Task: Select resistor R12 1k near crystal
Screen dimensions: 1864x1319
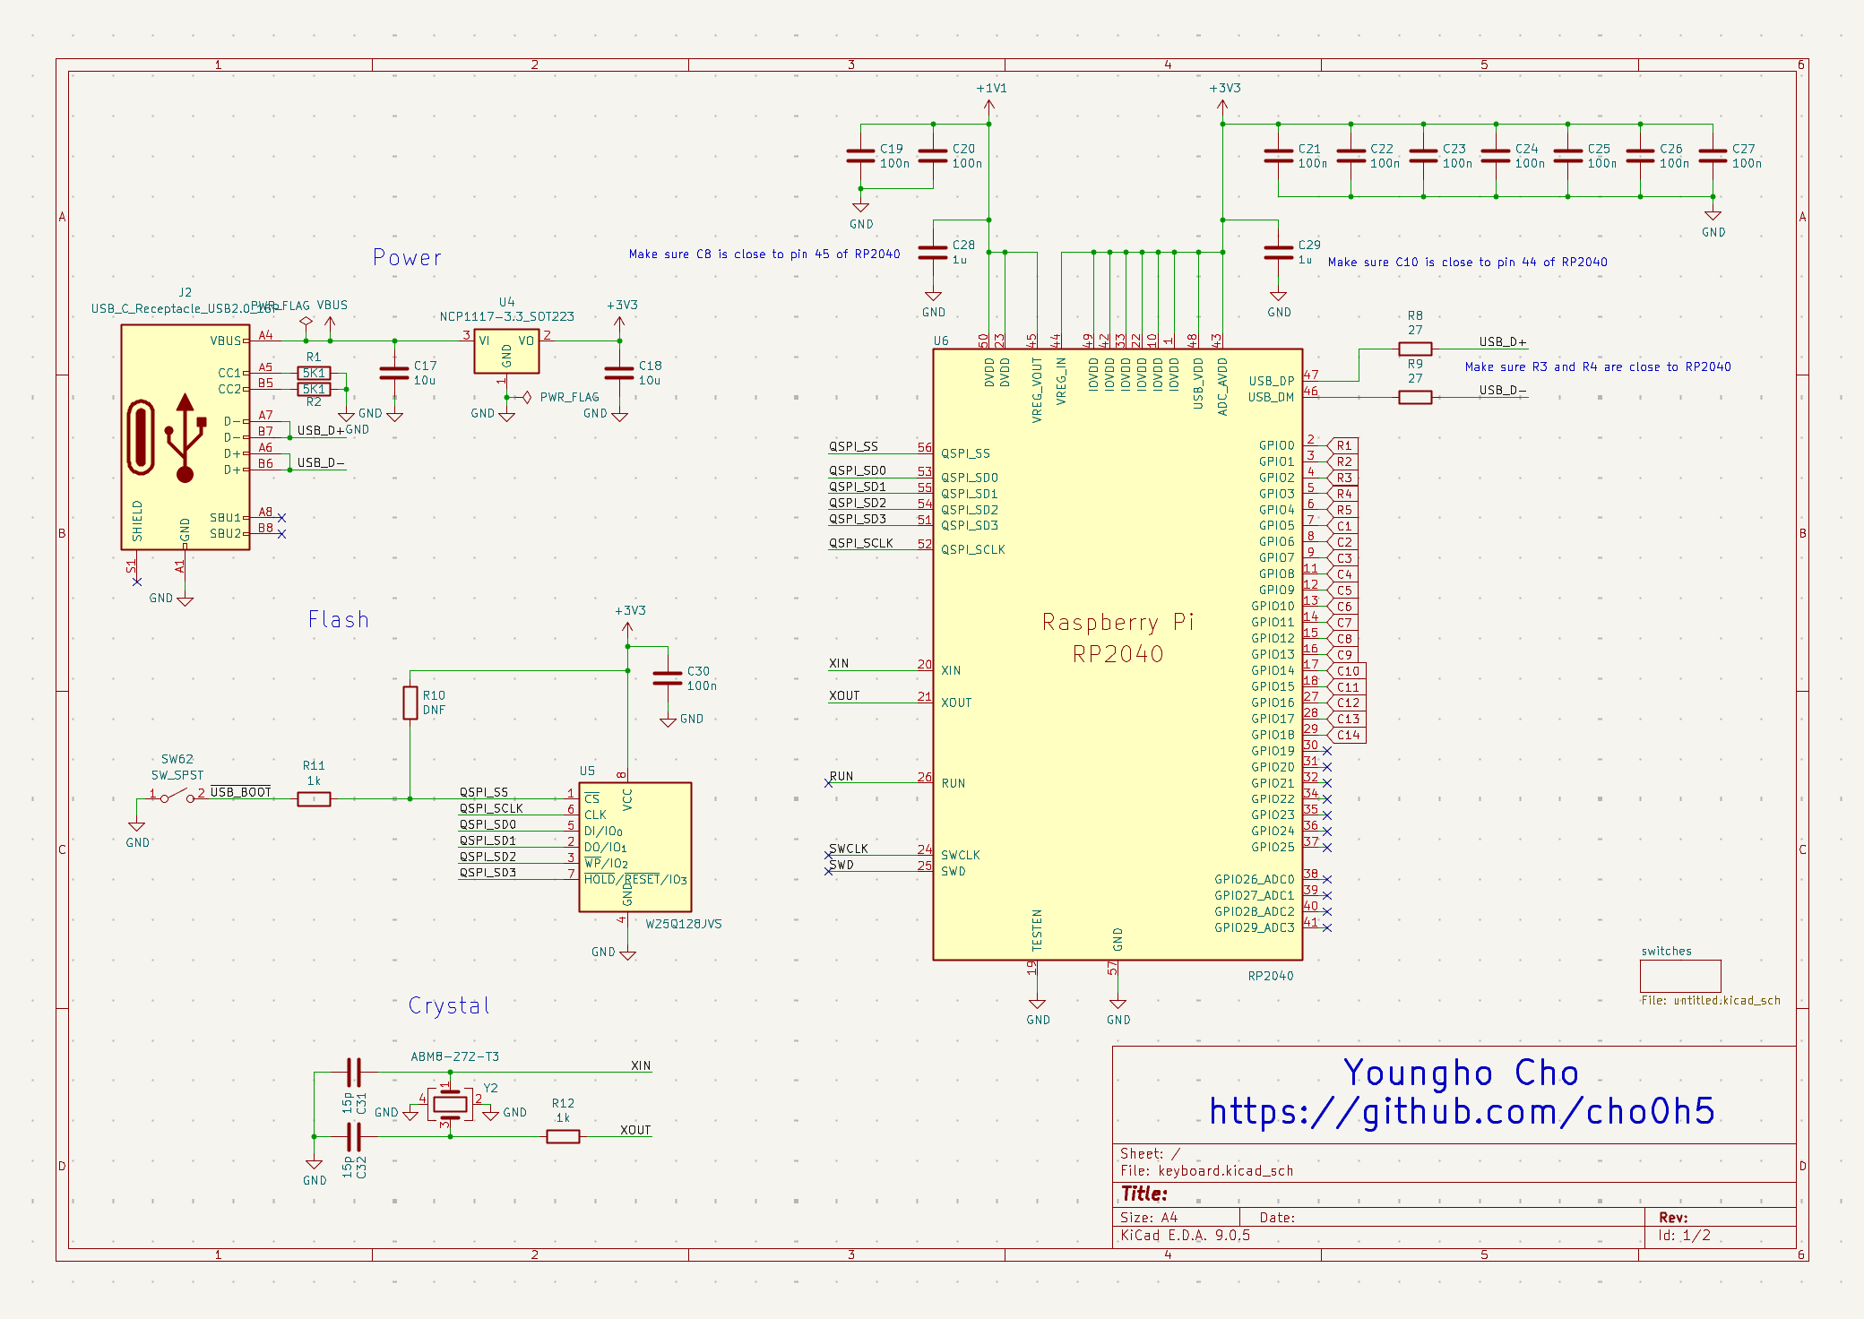Action: (563, 1136)
